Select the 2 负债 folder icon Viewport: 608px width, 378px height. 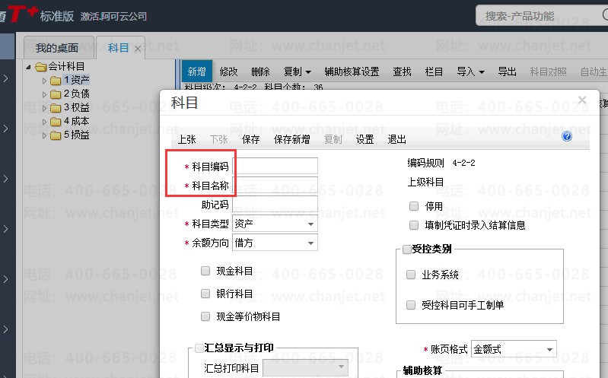click(56, 94)
